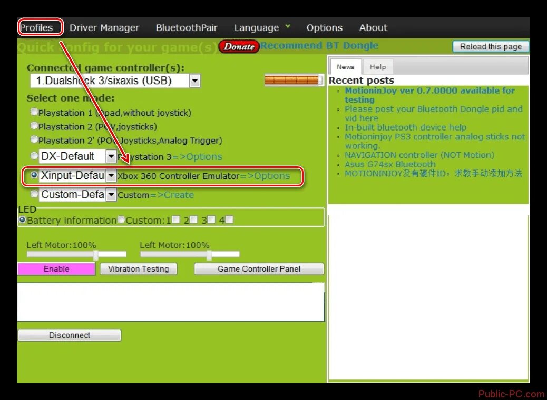Open the Options menu item
Screen dimensions: 547x400
tap(325, 27)
